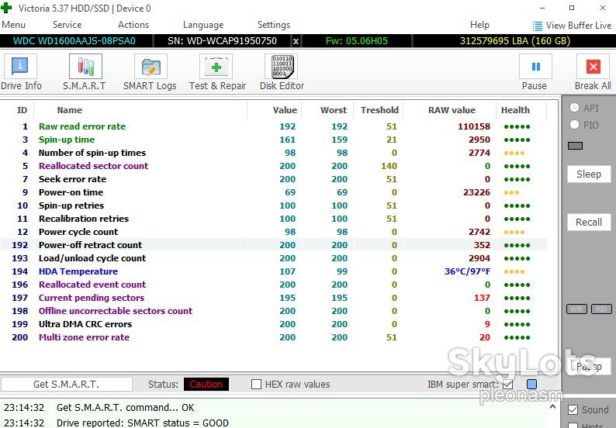
Task: Open Test & Repair tool
Action: point(216,67)
